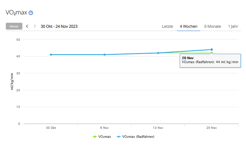The image size is (246, 158).
Task: Toggle the green VO₂max legend series
Action: [x=102, y=137]
